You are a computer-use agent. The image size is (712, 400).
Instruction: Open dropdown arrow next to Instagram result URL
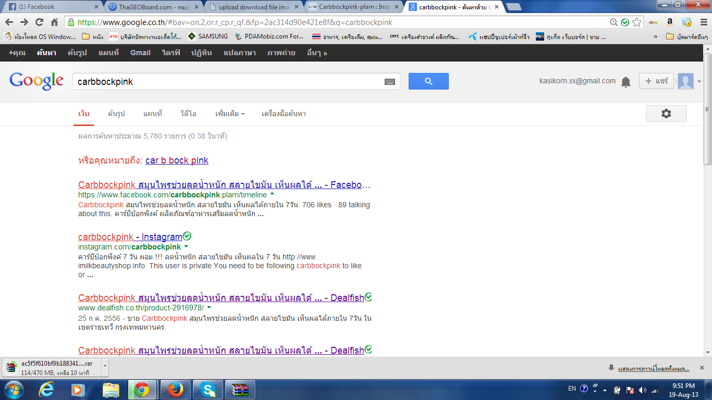[186, 246]
